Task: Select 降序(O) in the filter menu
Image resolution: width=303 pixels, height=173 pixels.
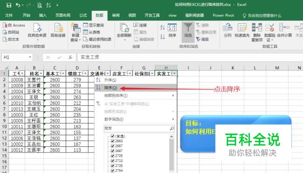Action: tap(136, 88)
